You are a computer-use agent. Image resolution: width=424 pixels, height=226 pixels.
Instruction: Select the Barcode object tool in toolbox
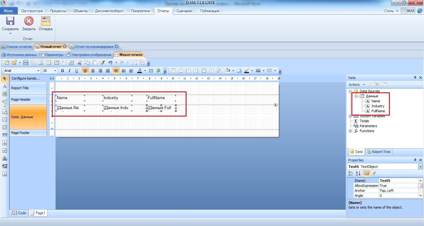5,135
